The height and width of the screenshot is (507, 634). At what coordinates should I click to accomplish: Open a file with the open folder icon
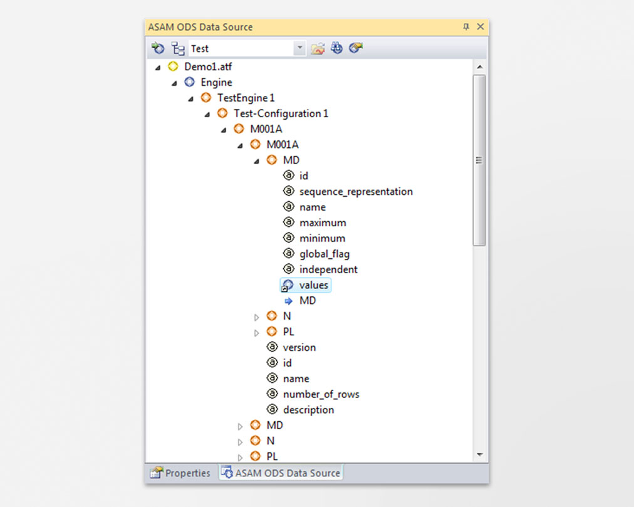click(x=318, y=48)
